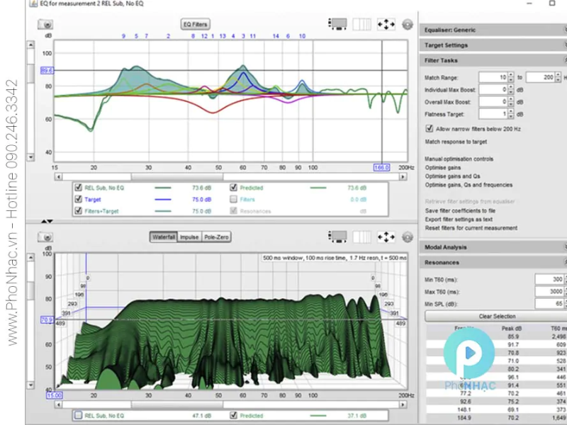Toggle the scrollbars icon in top graph toolbar
Viewport: 567px width, 425px height.
click(x=361, y=24)
